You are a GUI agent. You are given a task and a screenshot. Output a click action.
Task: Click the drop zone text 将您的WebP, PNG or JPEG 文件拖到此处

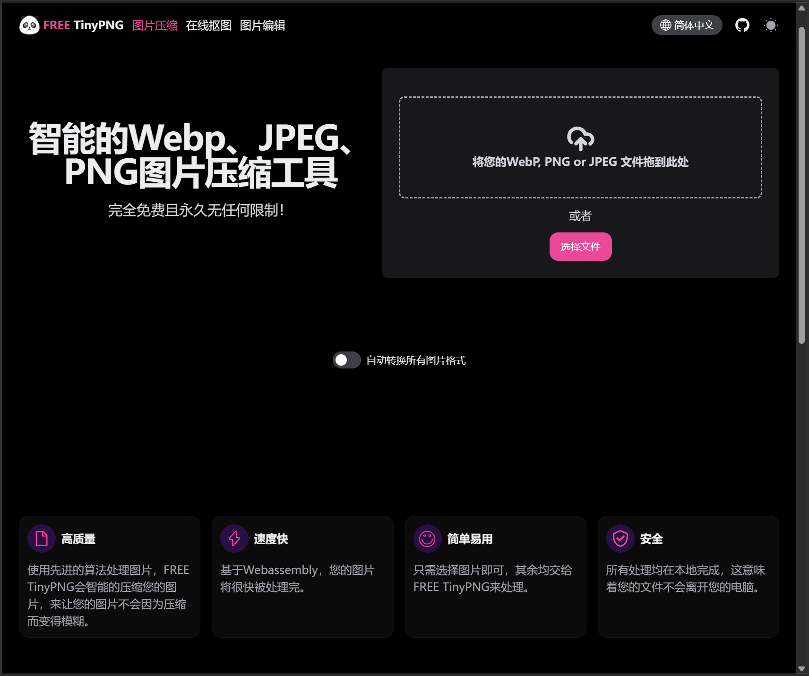tap(580, 162)
